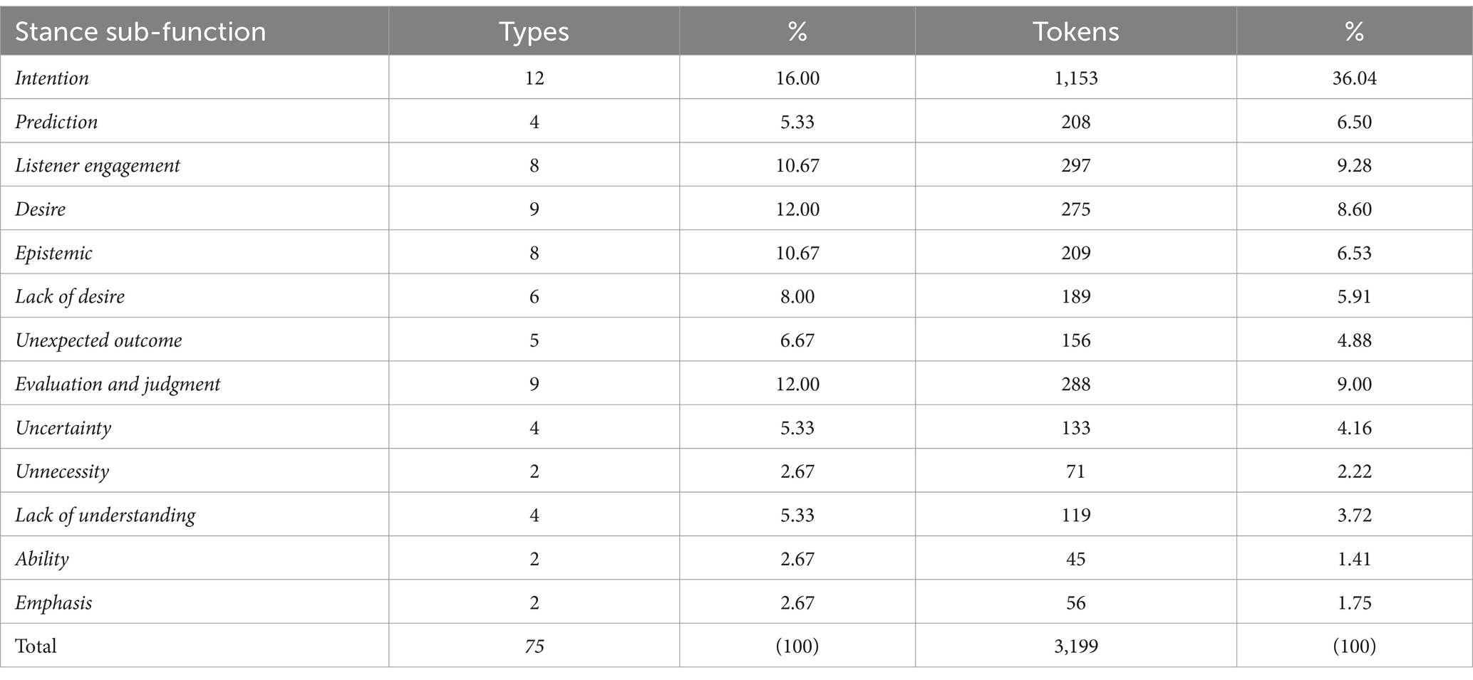Click the 3,199 total tokens cell

(1075, 646)
